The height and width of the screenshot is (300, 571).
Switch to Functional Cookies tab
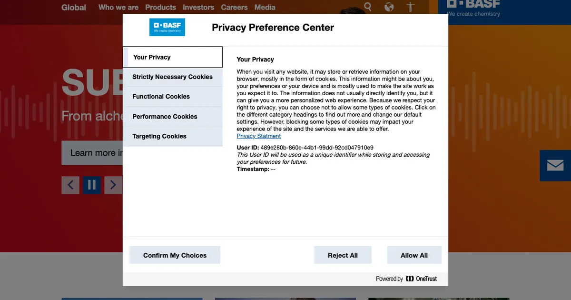click(173, 97)
